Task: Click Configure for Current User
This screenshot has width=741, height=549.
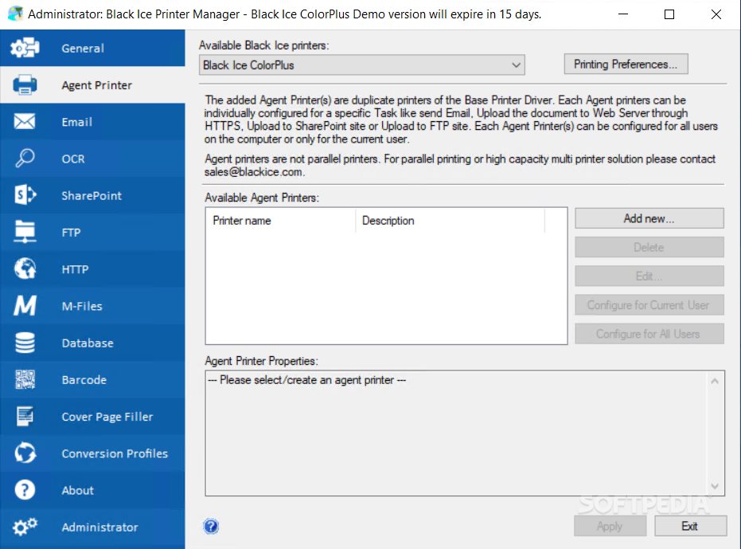Action: 649,305
